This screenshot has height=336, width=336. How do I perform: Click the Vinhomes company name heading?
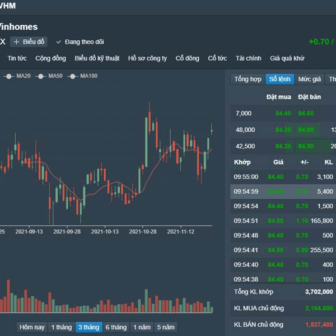click(18, 27)
